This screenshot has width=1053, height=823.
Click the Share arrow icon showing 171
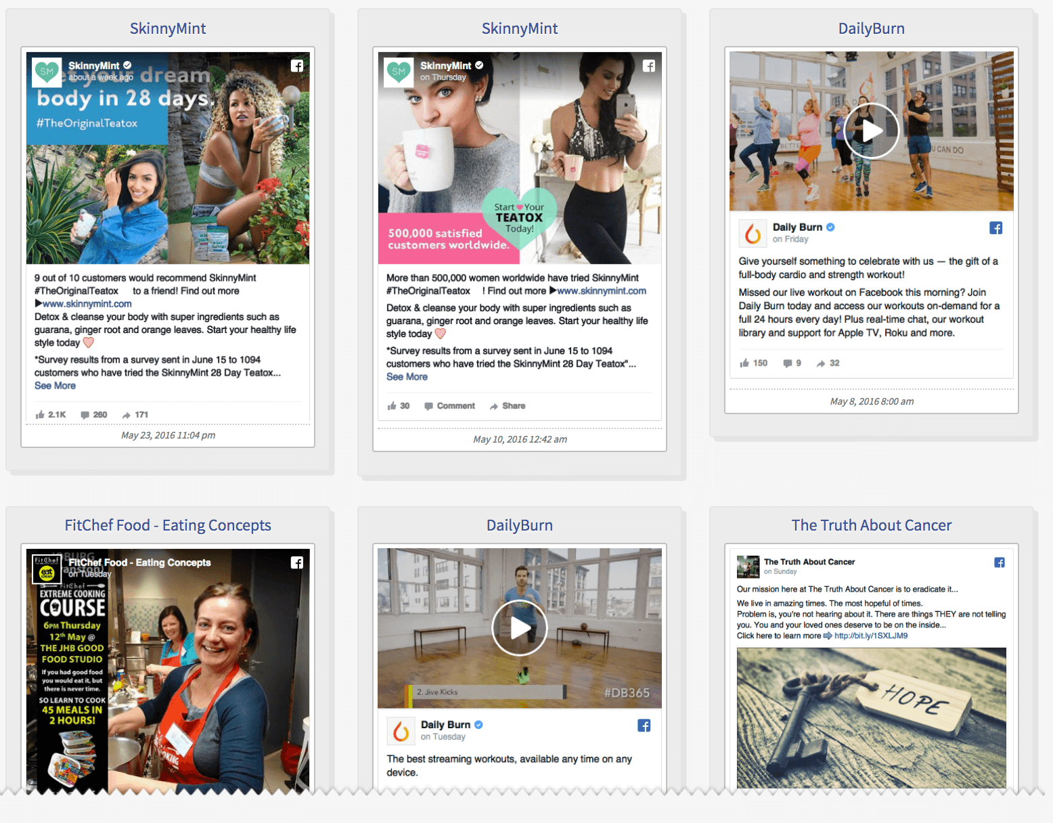[127, 414]
